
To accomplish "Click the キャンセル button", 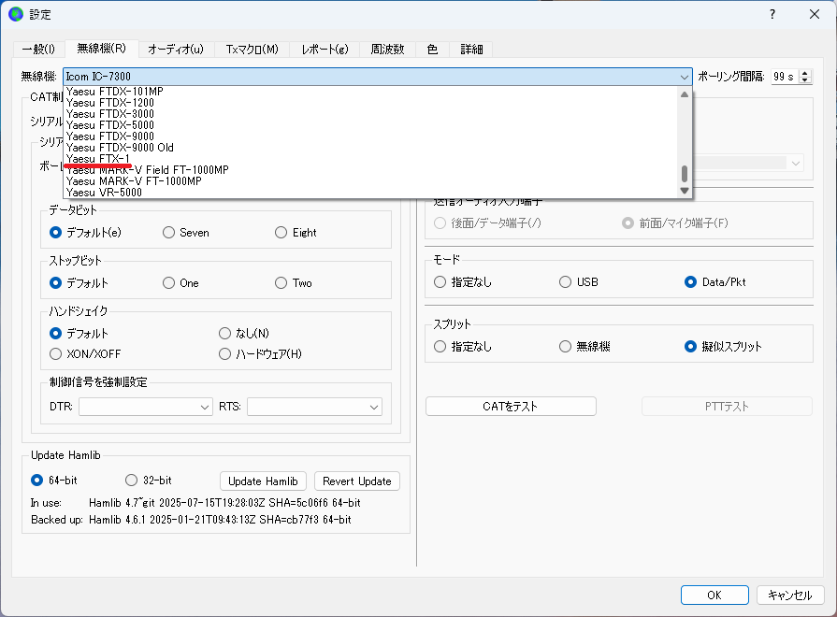I will click(790, 595).
